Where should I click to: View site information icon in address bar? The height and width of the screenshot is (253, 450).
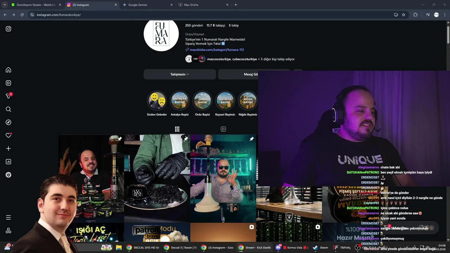(x=32, y=15)
